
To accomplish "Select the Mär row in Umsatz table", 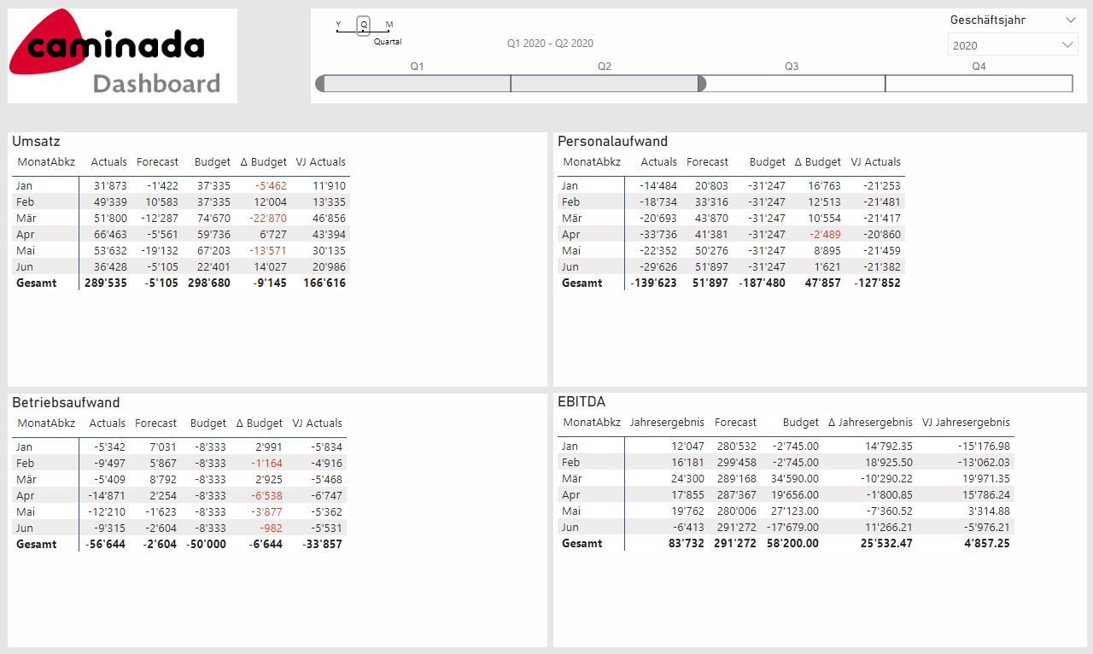I will point(25,219).
